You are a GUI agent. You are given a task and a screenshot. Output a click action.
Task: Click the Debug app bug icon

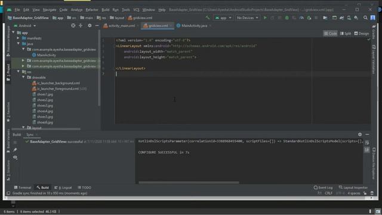(x=286, y=18)
